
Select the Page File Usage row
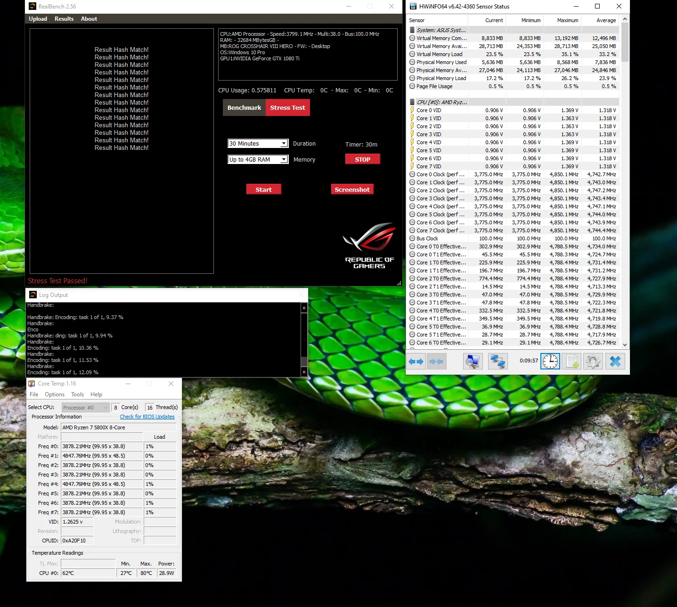(x=513, y=86)
